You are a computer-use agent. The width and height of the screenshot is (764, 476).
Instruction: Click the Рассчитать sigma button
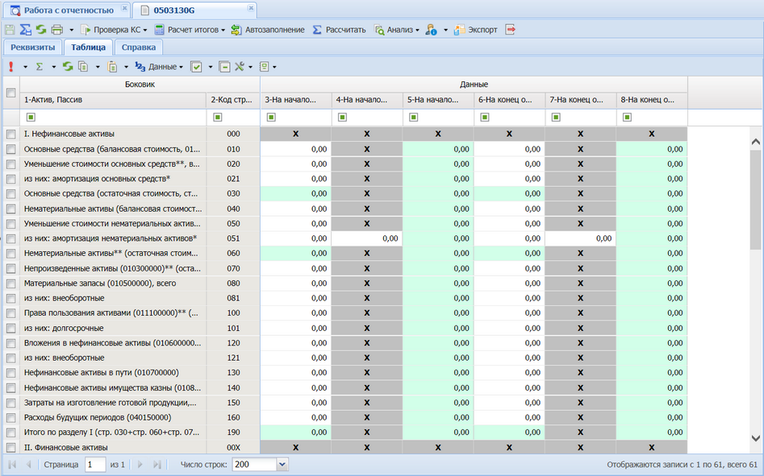pyautogui.click(x=339, y=30)
